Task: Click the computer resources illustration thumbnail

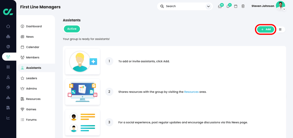Action: point(82,92)
